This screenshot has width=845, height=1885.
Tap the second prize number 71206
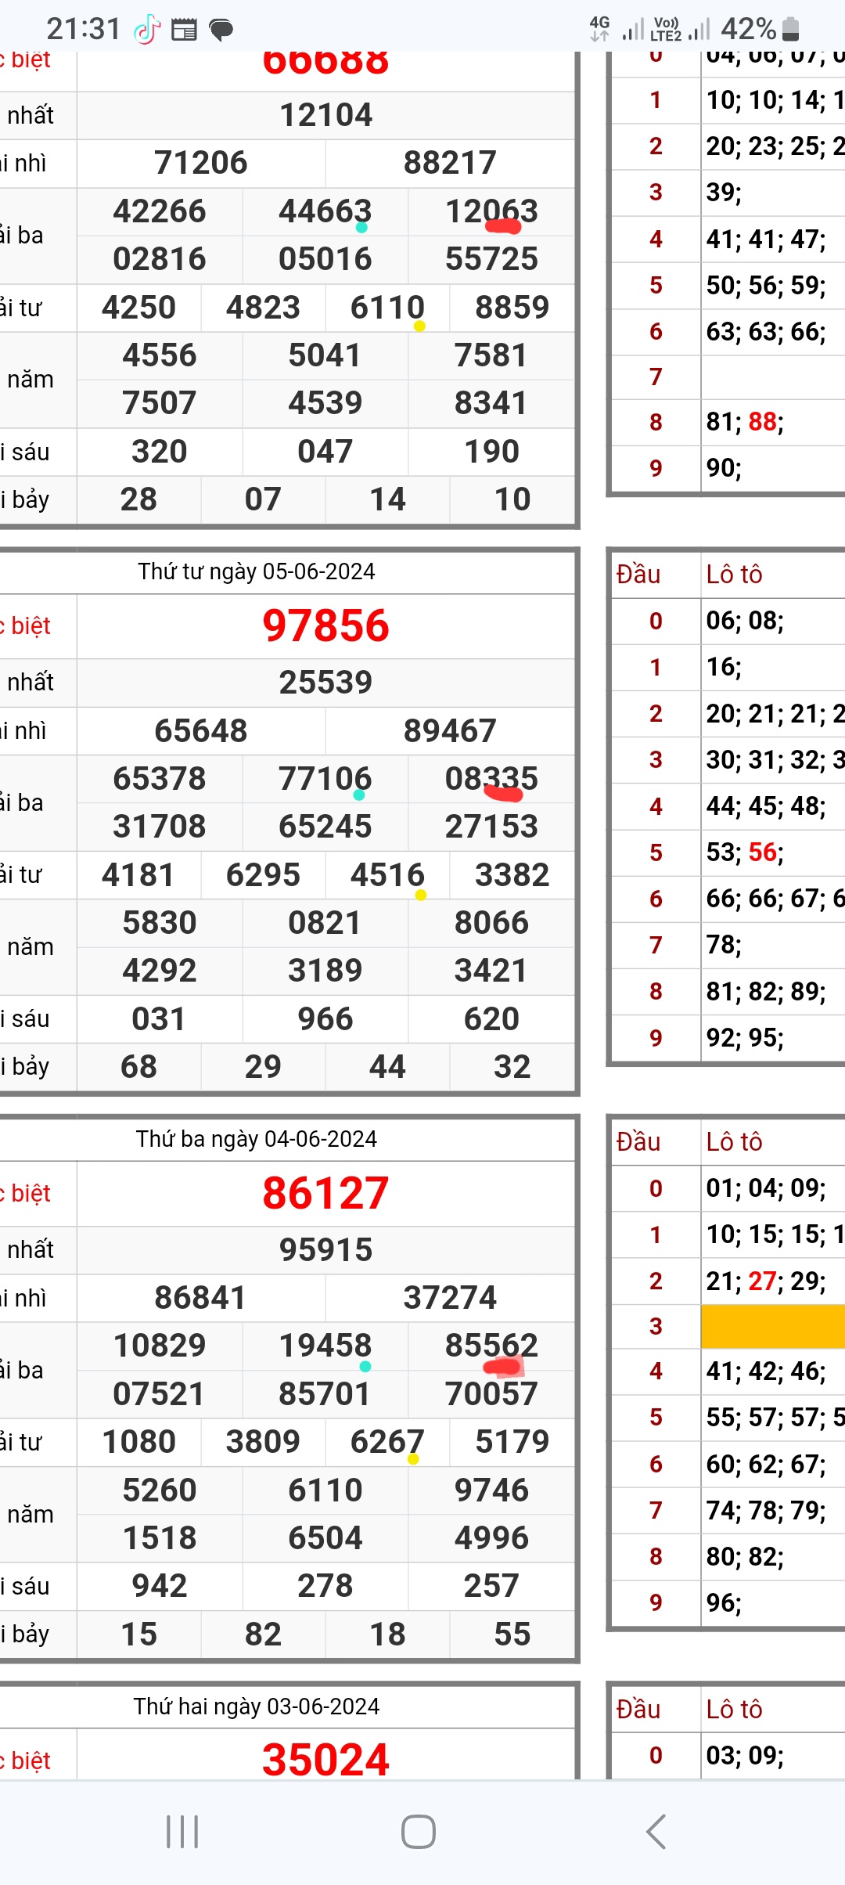coord(201,164)
